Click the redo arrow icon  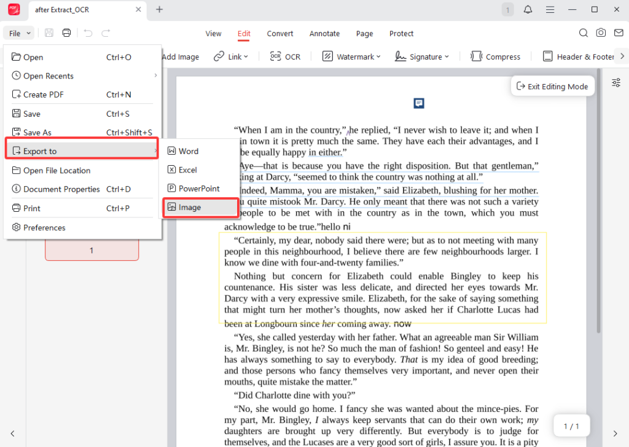(106, 33)
